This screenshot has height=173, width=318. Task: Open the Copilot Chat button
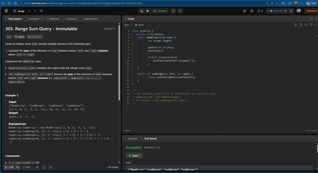pyautogui.click(x=312, y=3)
